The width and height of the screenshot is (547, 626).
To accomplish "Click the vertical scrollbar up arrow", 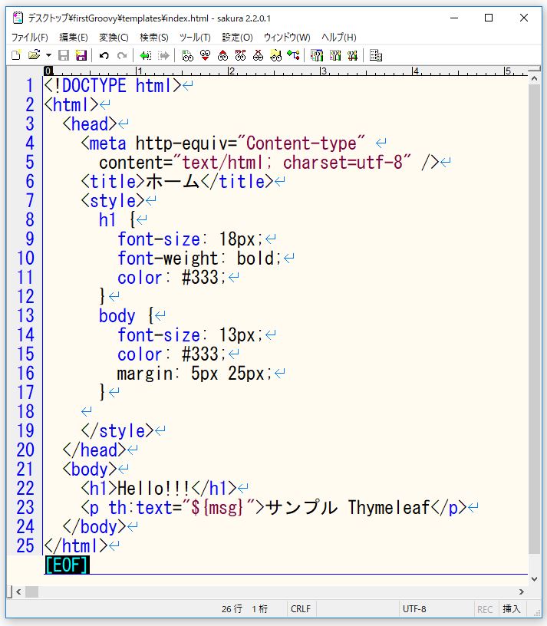I will pos(534,79).
